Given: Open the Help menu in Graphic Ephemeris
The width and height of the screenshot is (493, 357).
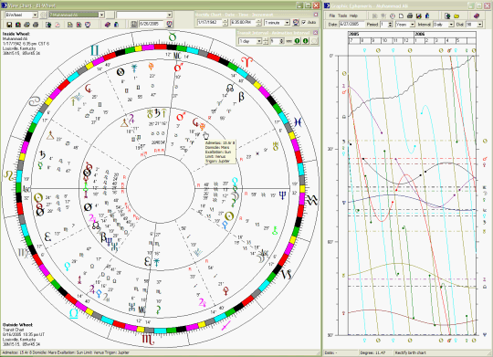Looking at the screenshot, I should [353, 16].
